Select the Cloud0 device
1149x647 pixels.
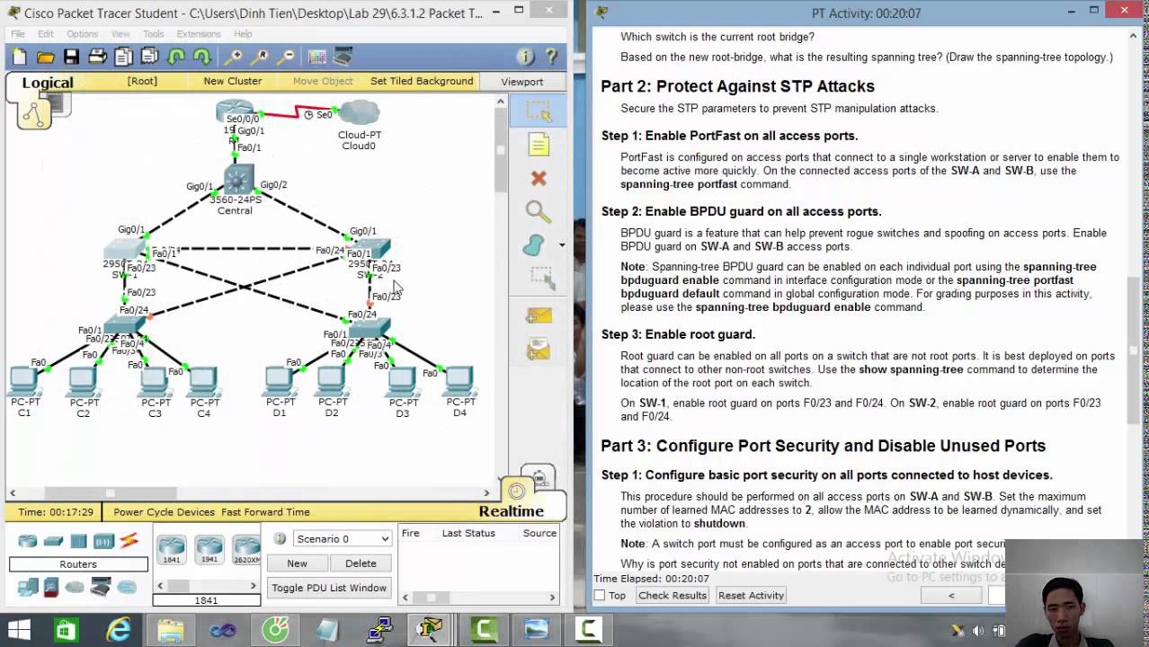pyautogui.click(x=360, y=114)
